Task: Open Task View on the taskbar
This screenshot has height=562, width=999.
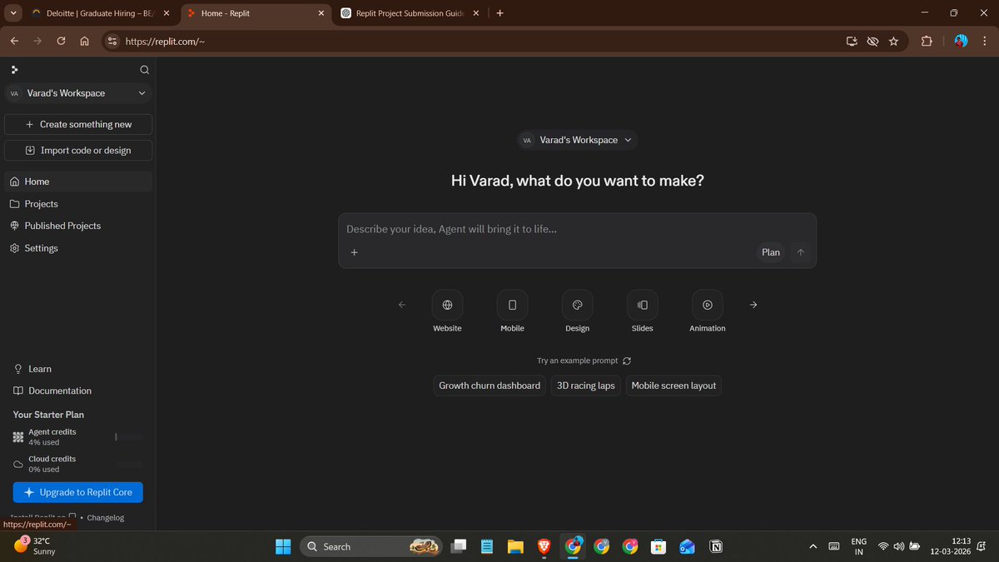Action: (459, 546)
